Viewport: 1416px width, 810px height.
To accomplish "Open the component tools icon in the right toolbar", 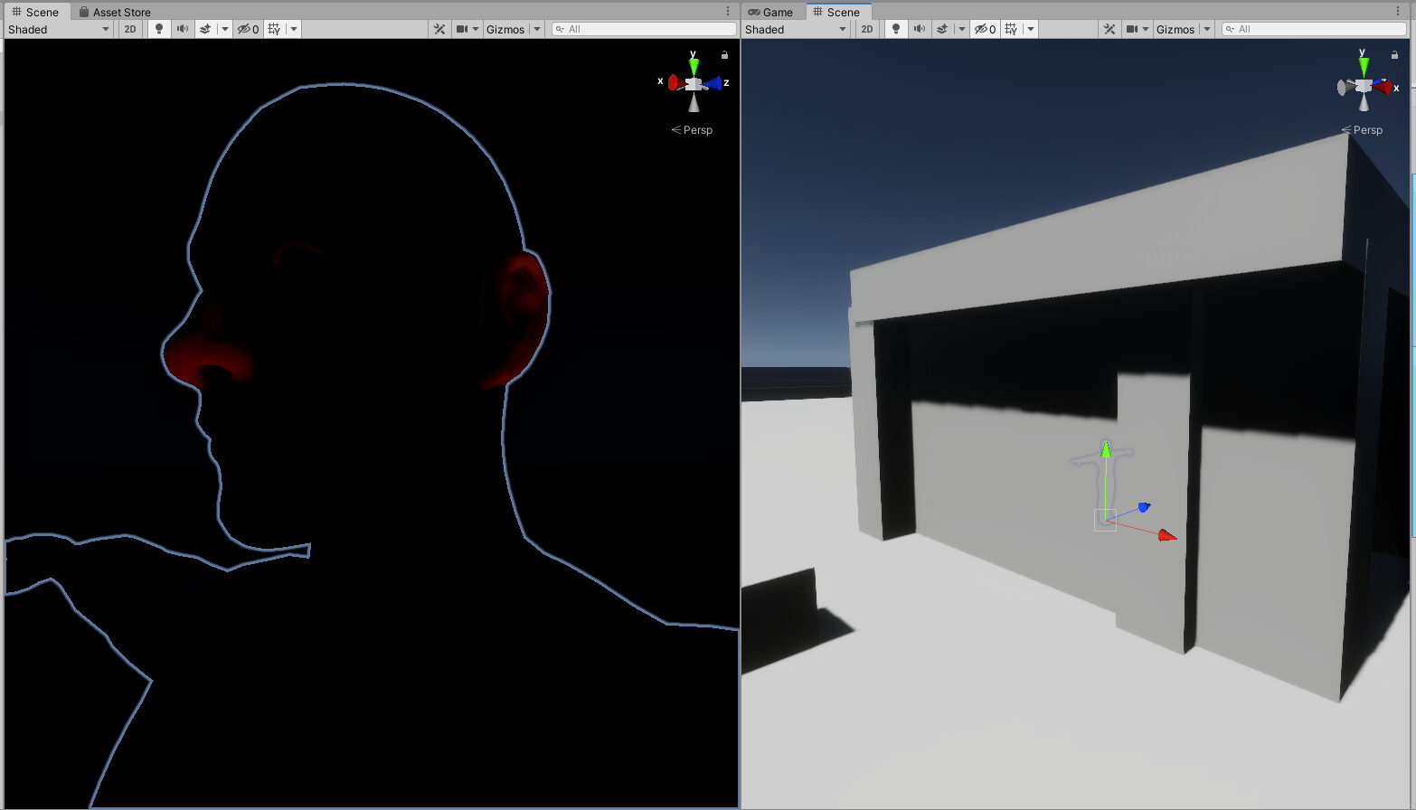I will coord(1109,28).
